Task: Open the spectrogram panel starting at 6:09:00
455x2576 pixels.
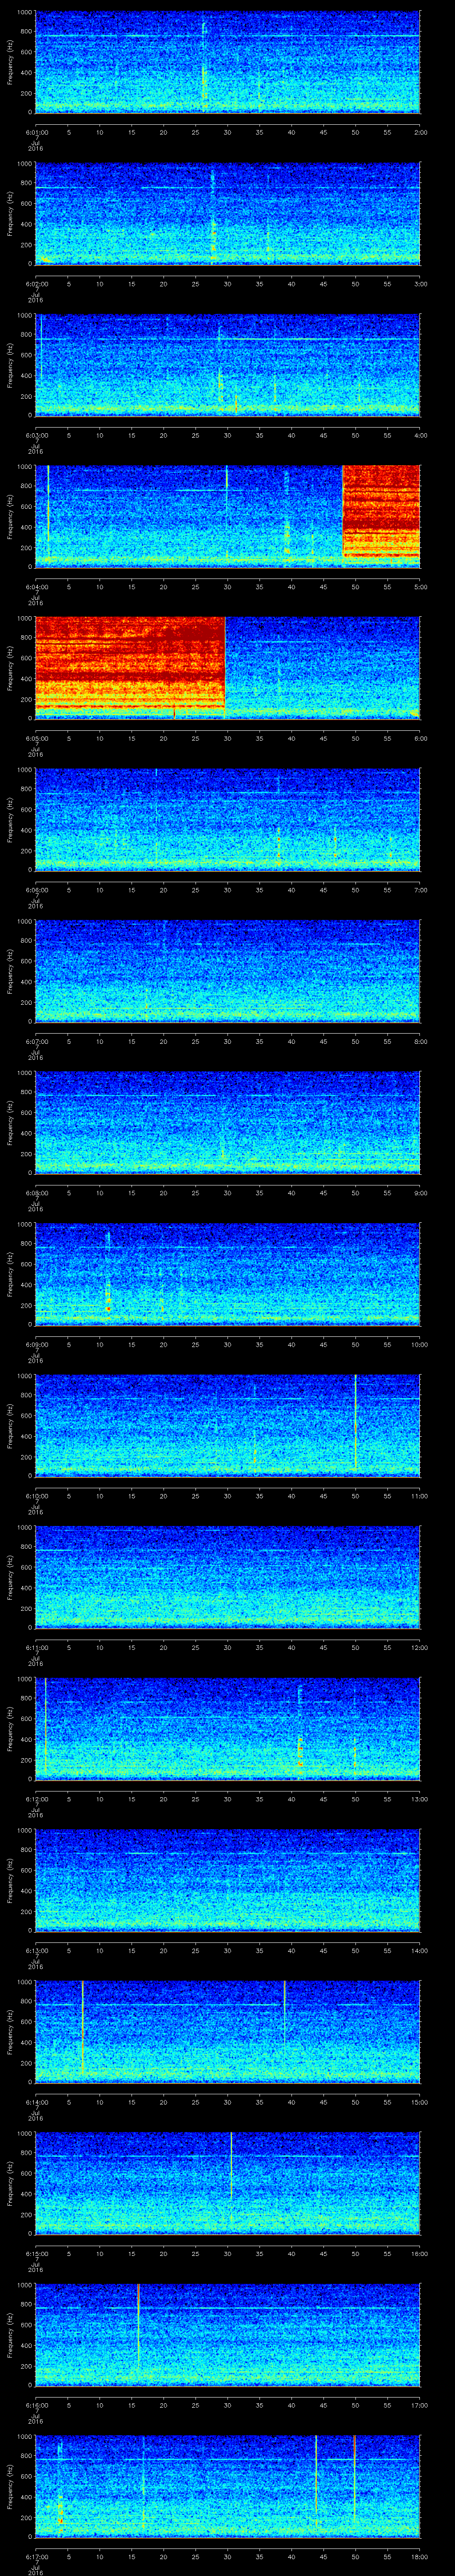Action: pyautogui.click(x=227, y=1274)
